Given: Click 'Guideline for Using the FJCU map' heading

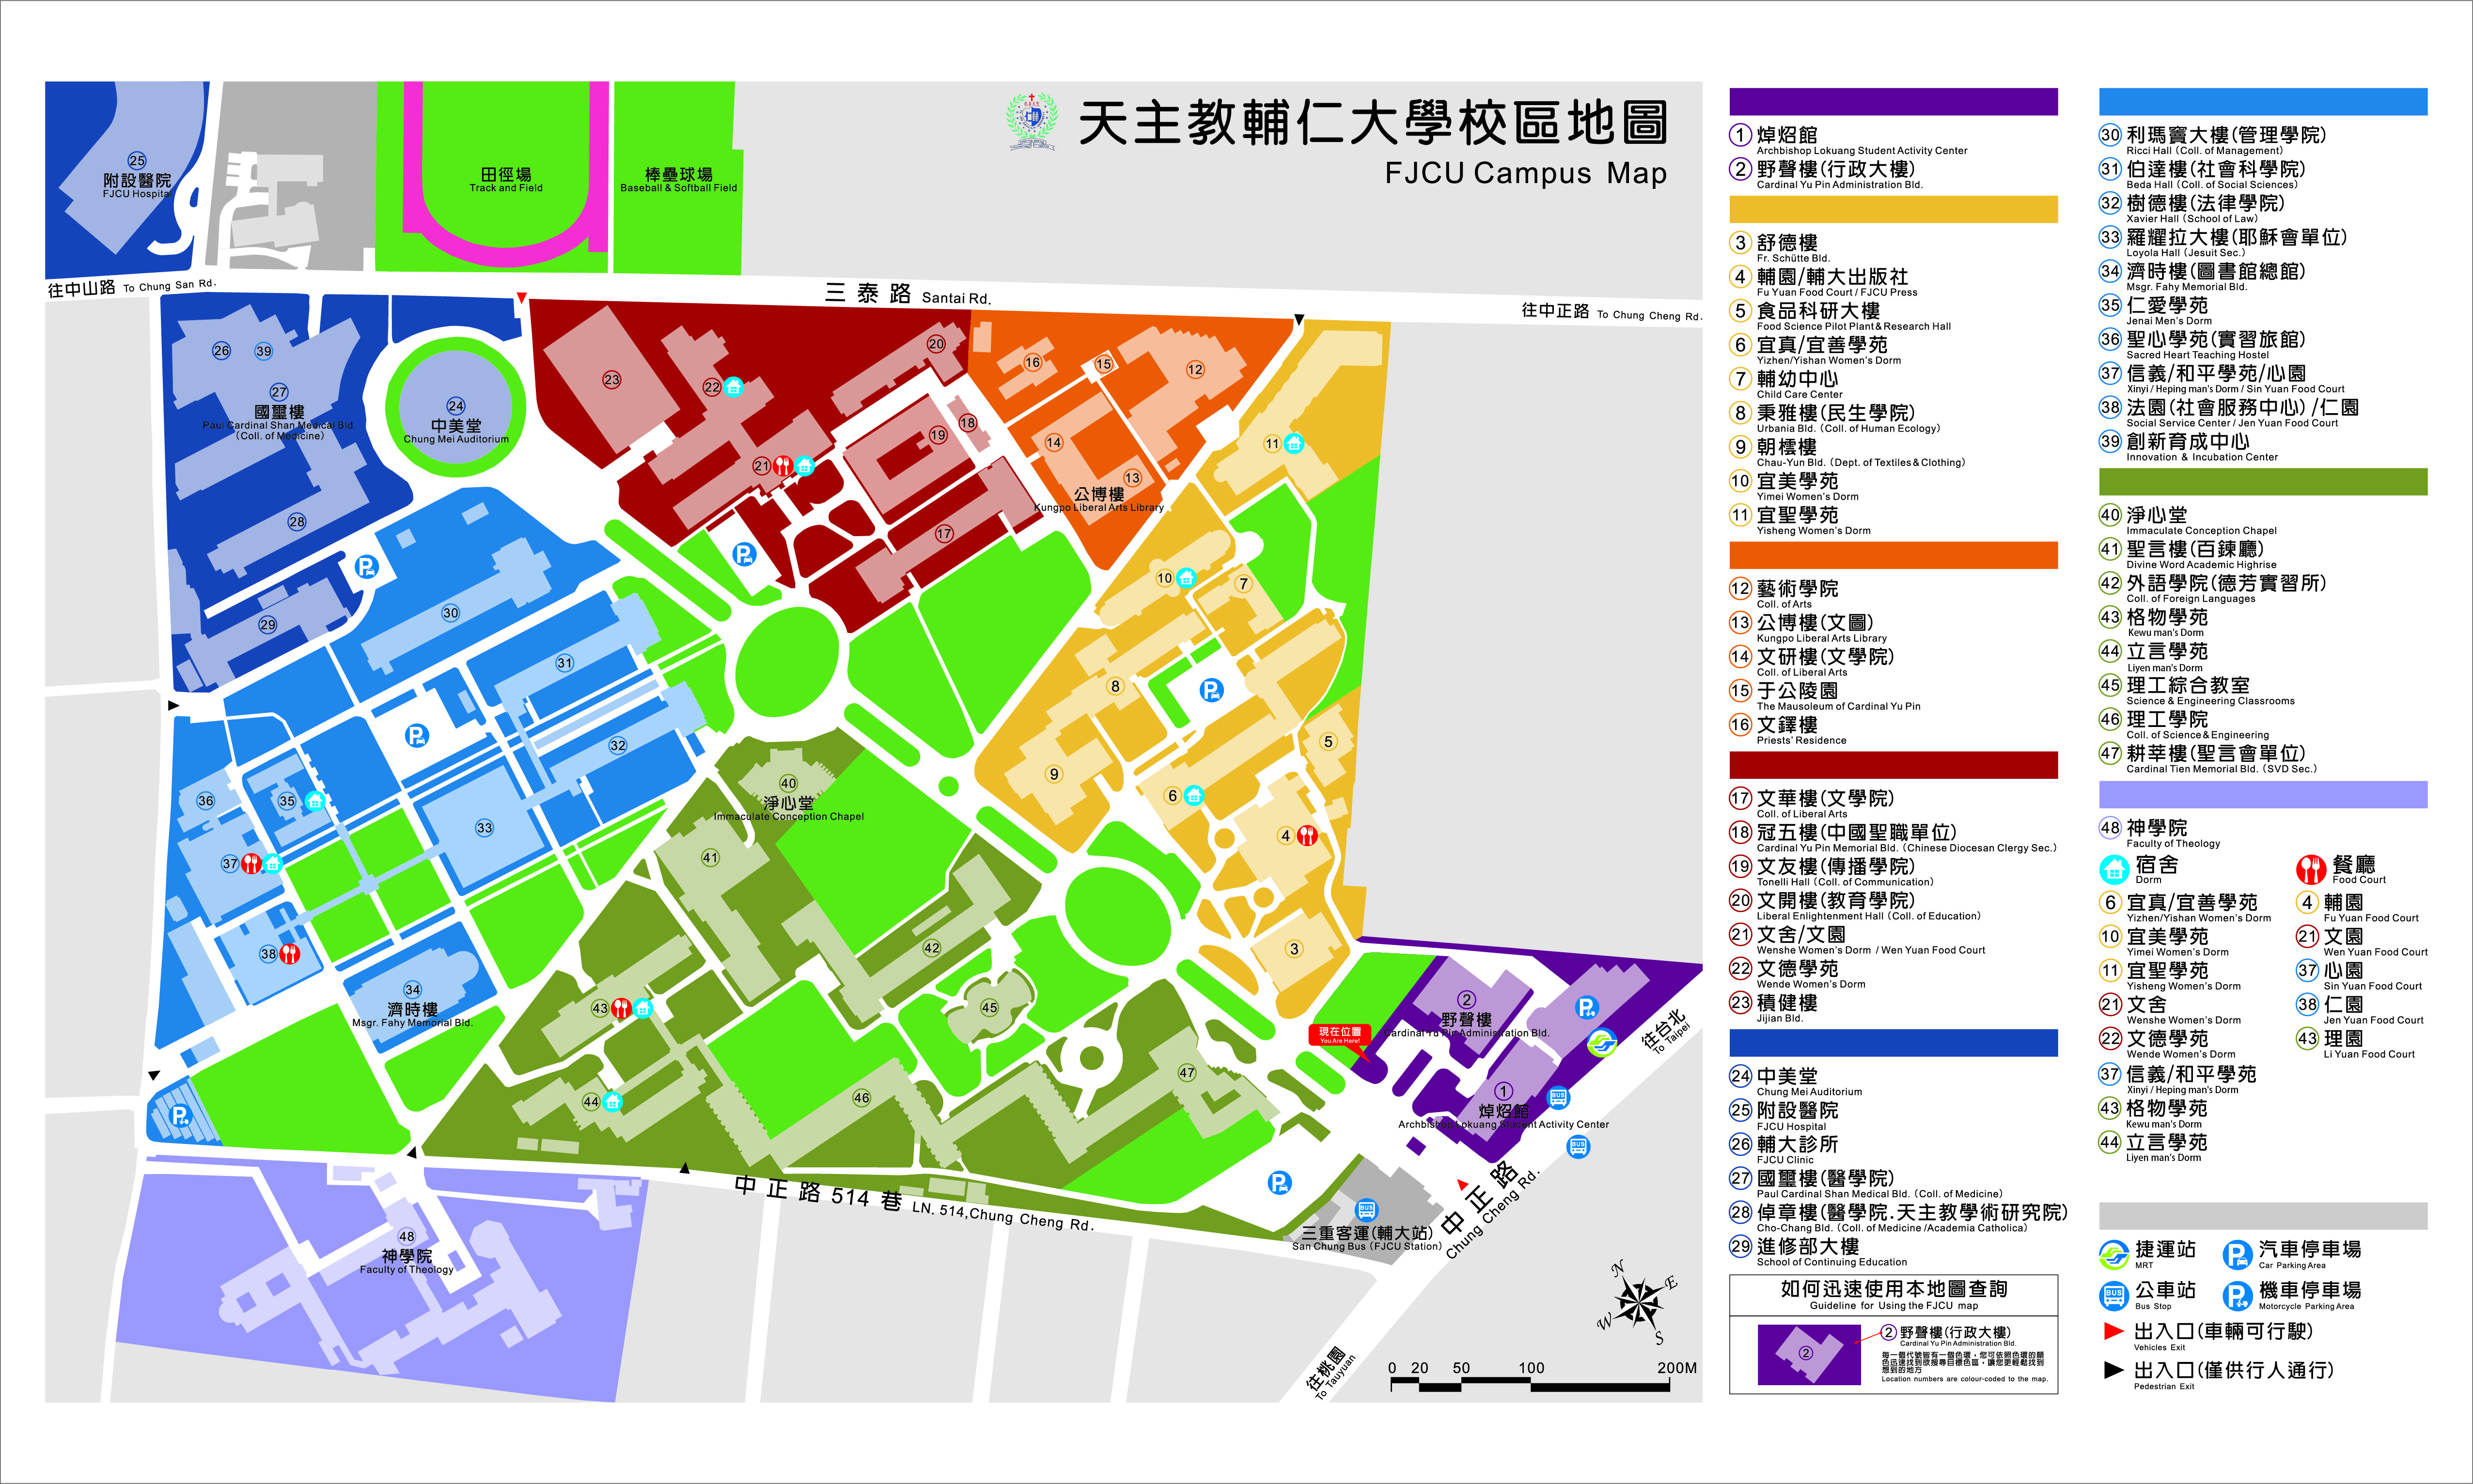Looking at the screenshot, I should [x=1894, y=1306].
